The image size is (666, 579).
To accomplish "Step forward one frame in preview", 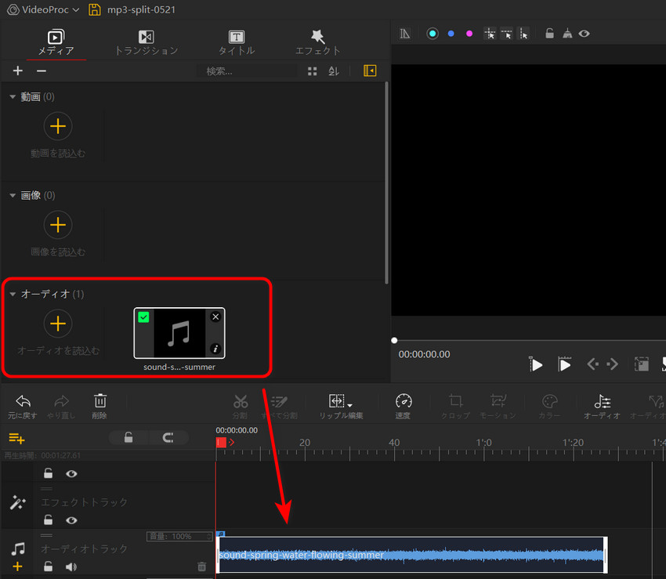I will (x=612, y=364).
